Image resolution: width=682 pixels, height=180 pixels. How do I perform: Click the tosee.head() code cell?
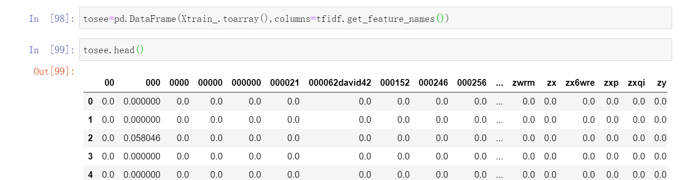[375, 50]
